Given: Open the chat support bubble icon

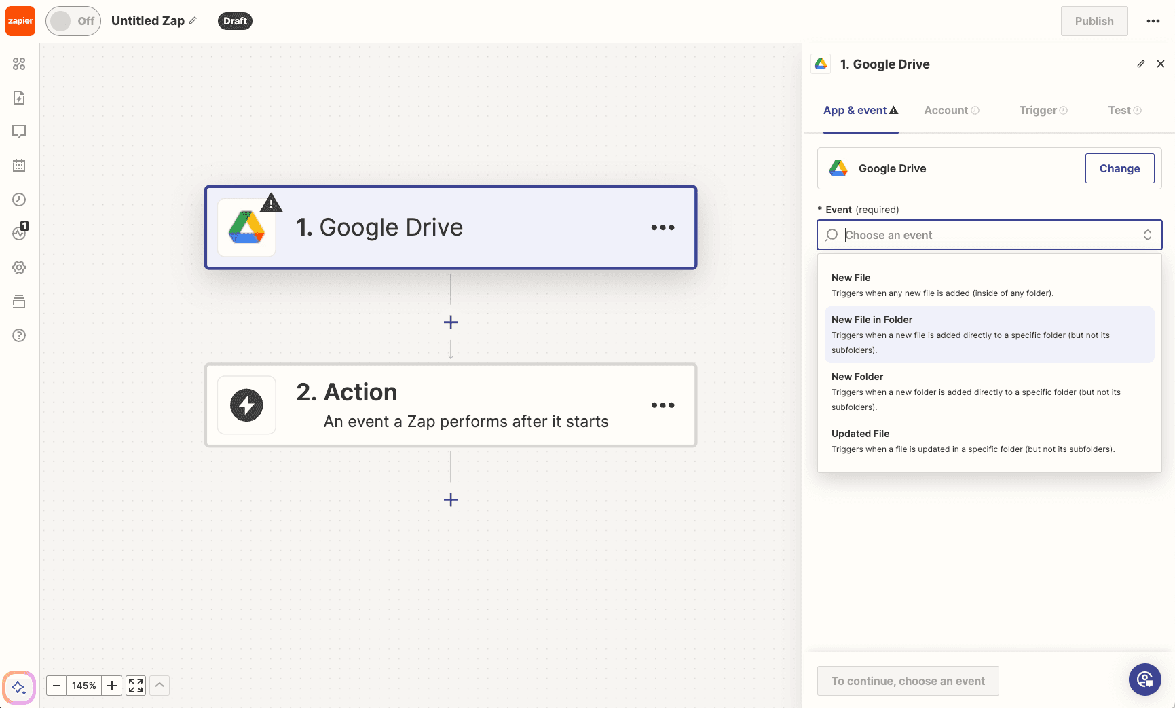Looking at the screenshot, I should (1144, 679).
